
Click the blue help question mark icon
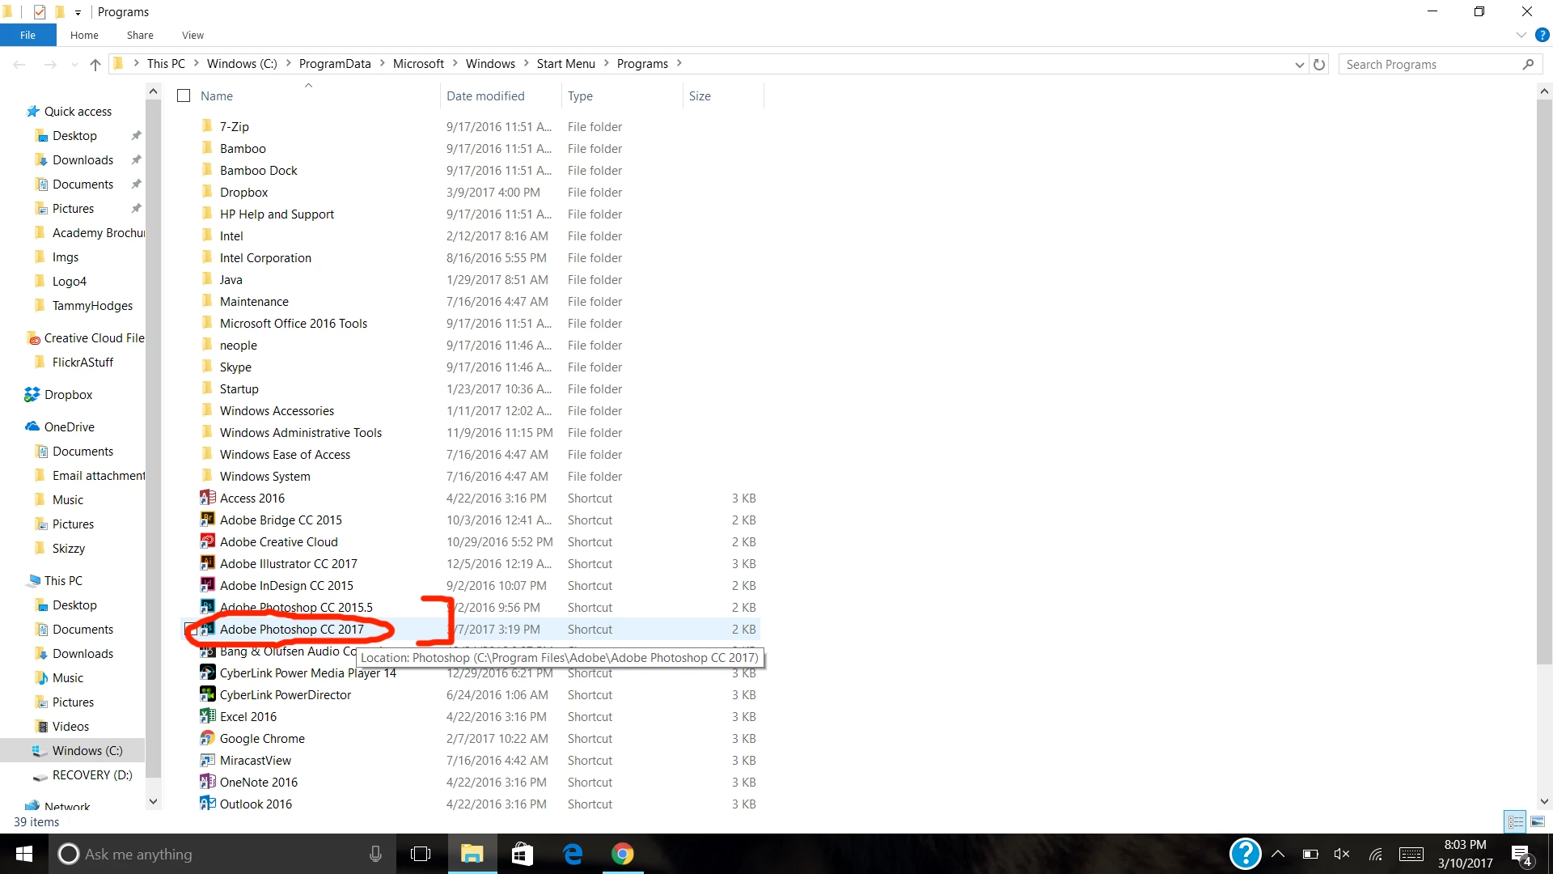[1542, 35]
